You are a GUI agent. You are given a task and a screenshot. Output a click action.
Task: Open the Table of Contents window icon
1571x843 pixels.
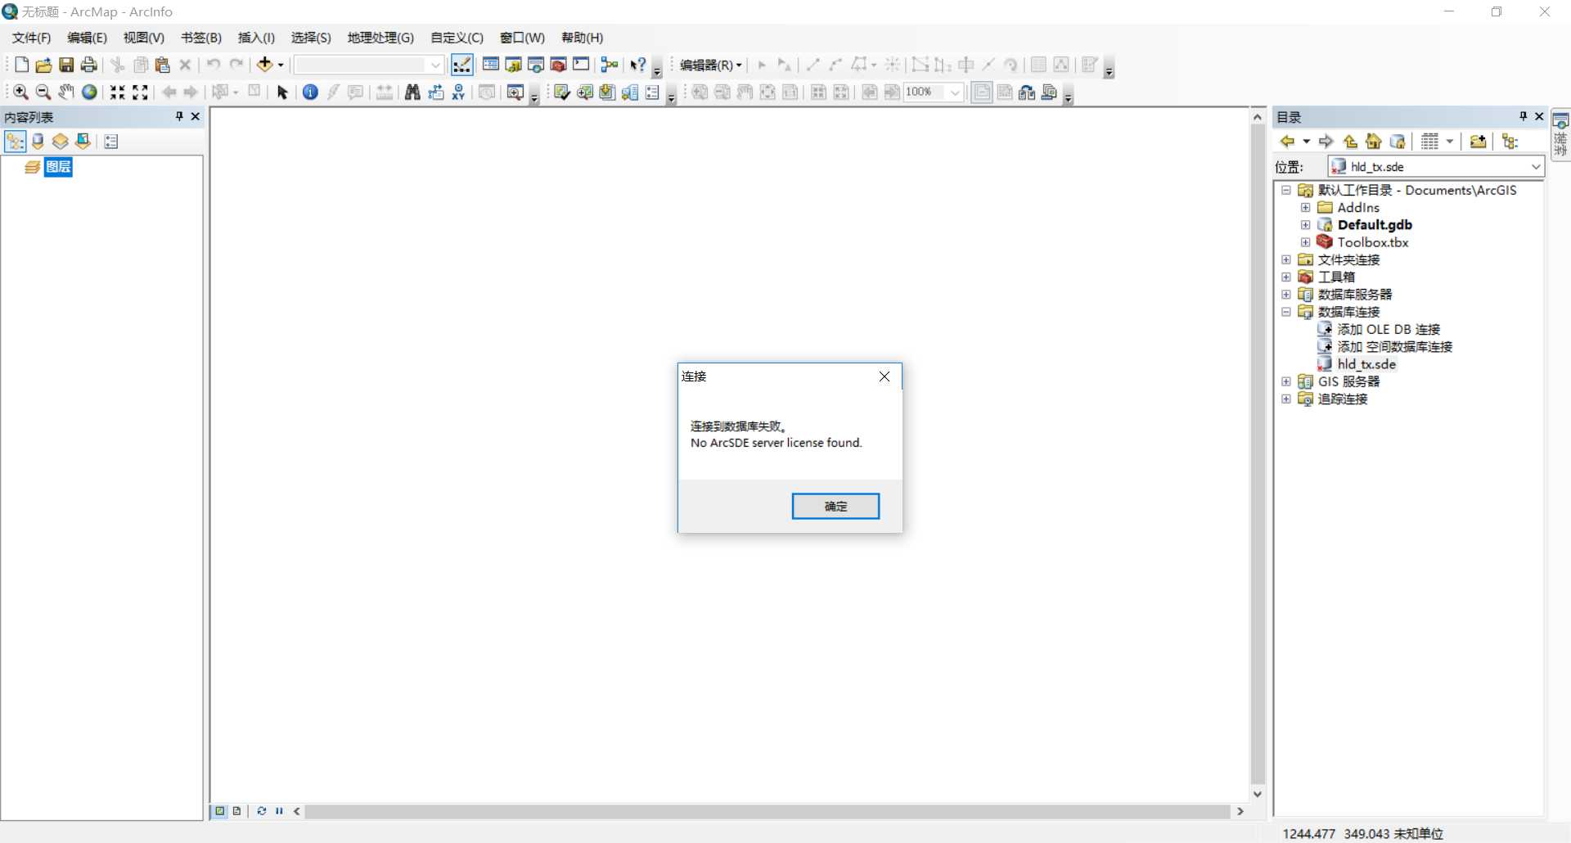pos(491,65)
